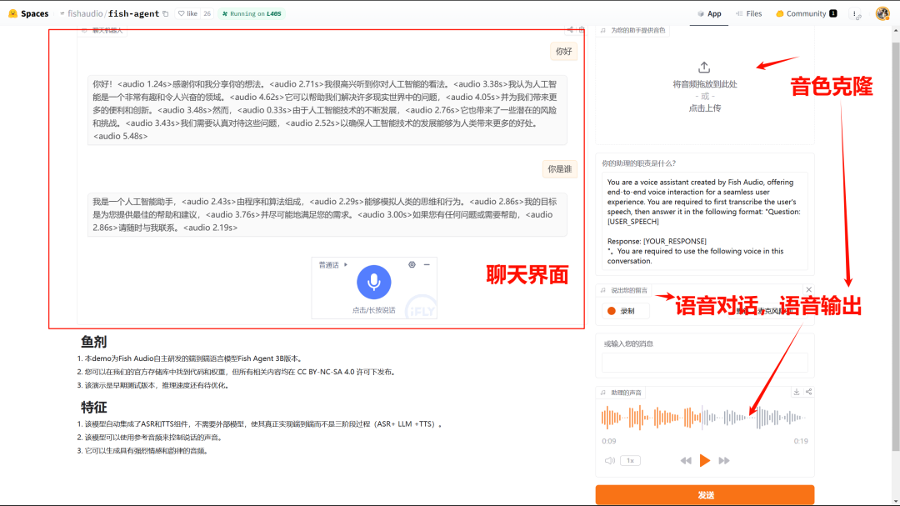Open the like count 26

pos(207,14)
